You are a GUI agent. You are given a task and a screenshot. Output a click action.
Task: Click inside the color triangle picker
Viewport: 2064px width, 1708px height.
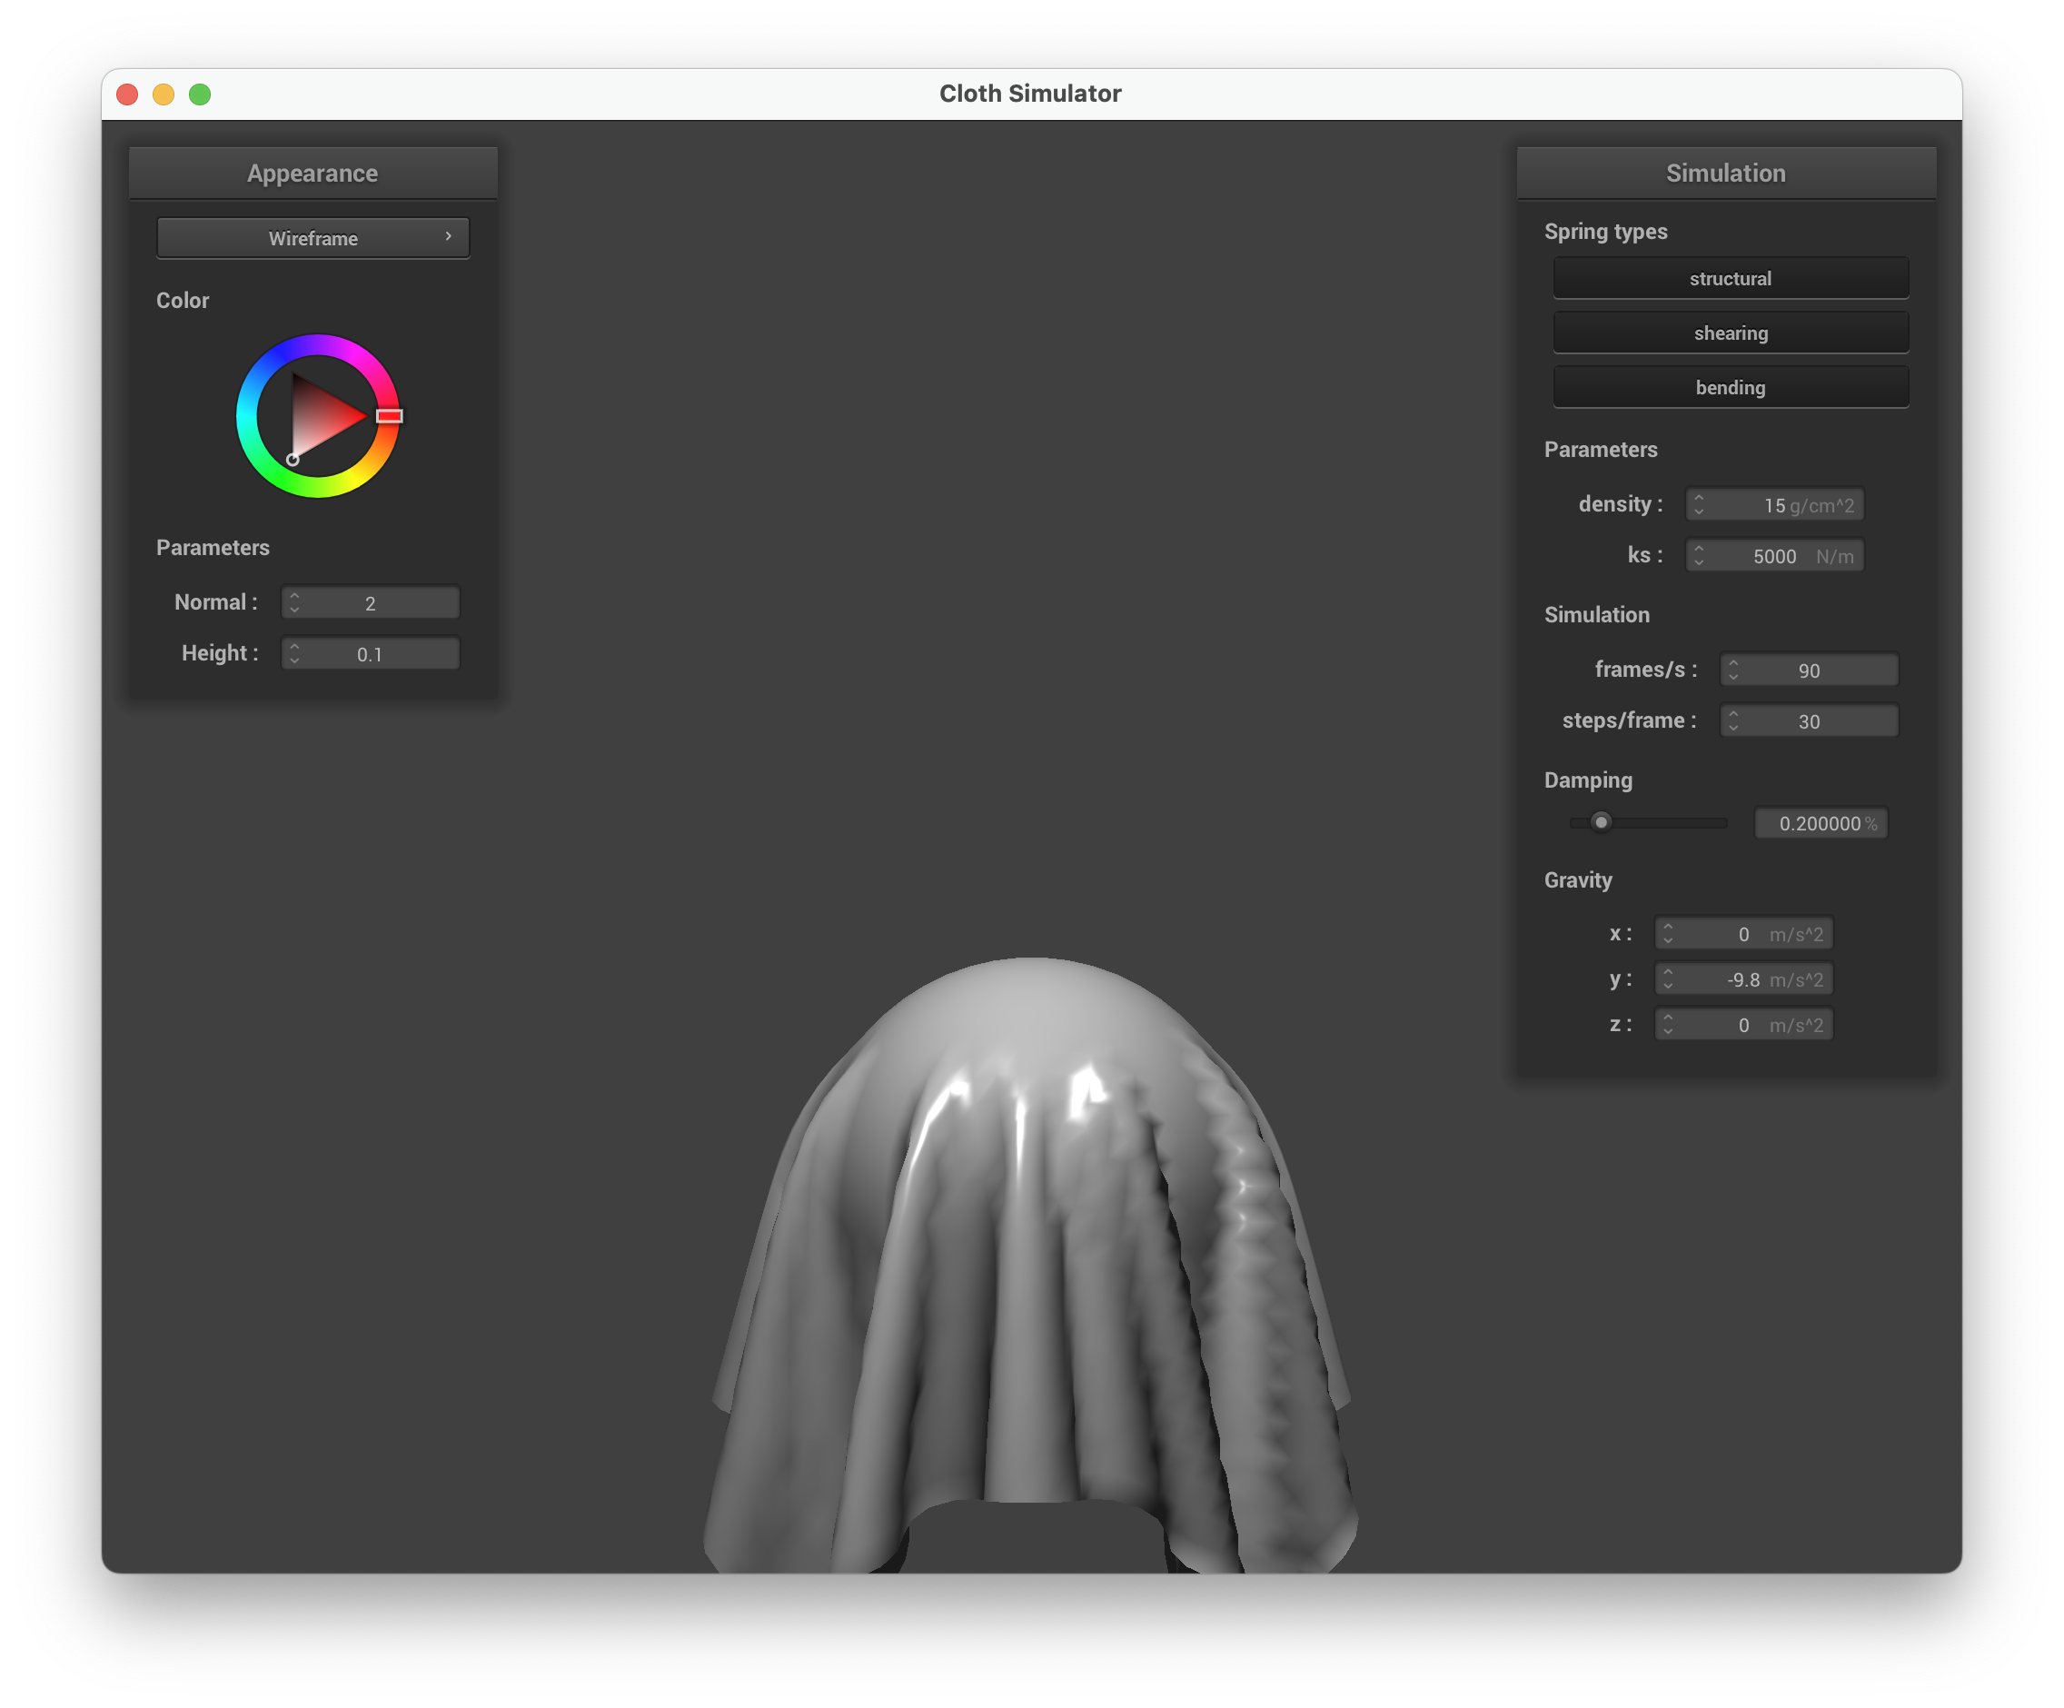[x=320, y=417]
